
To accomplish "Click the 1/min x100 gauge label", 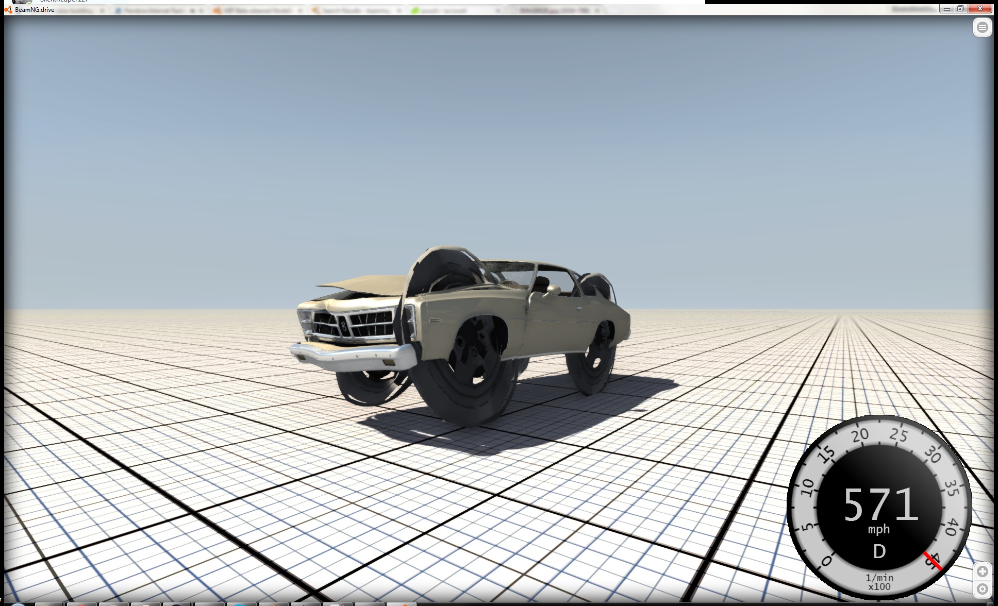I will point(879,582).
